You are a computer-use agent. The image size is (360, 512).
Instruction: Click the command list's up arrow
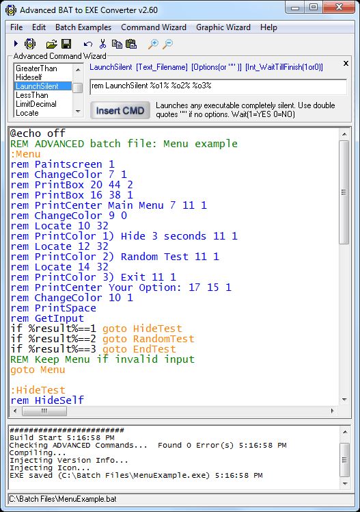78,70
